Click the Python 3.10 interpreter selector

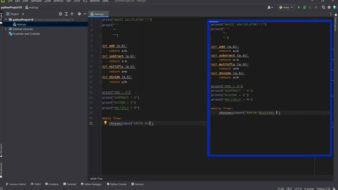(323, 189)
